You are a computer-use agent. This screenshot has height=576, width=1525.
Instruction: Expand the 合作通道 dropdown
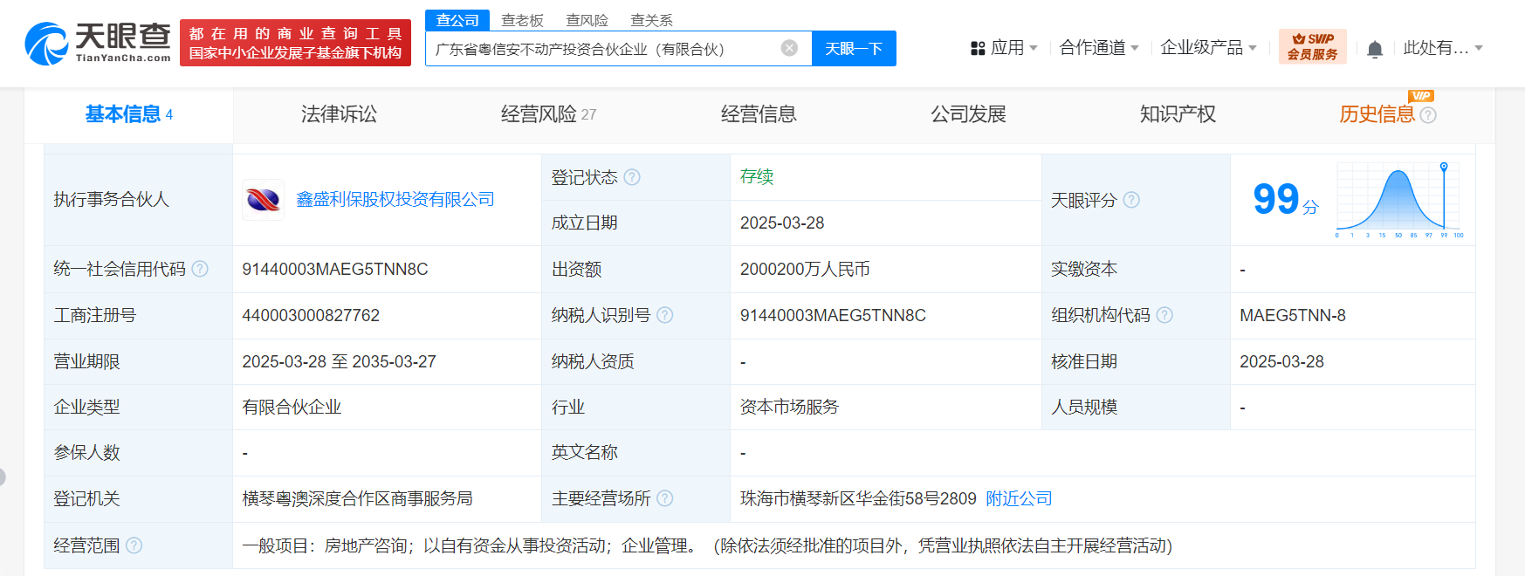click(1098, 48)
